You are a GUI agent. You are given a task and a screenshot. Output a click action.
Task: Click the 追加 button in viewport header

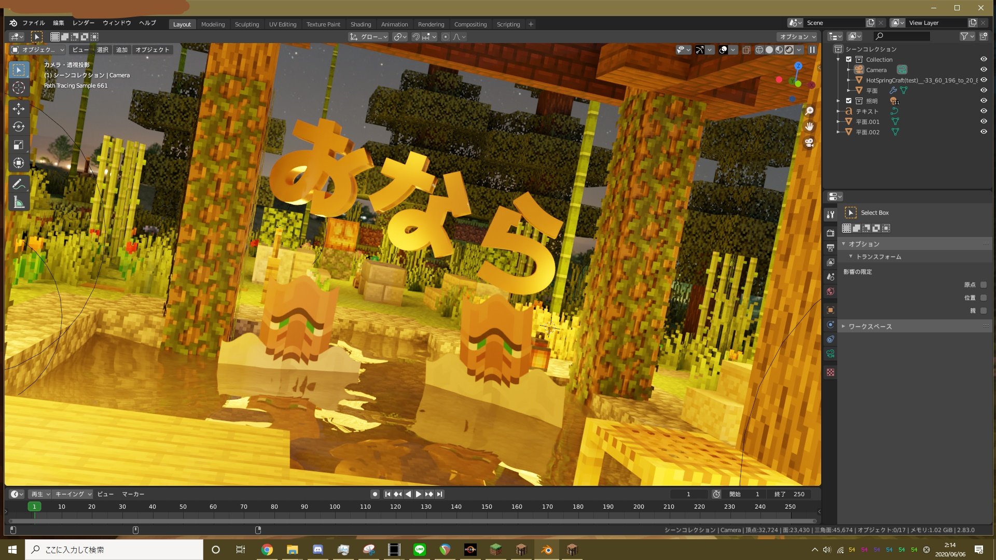coord(122,50)
